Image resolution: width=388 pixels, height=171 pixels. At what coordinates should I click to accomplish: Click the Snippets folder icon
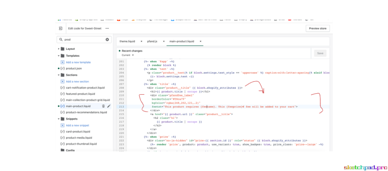63,119
